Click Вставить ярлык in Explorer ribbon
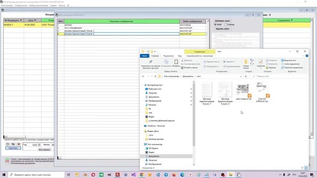The height and width of the screenshot is (178, 317). click(x=189, y=68)
